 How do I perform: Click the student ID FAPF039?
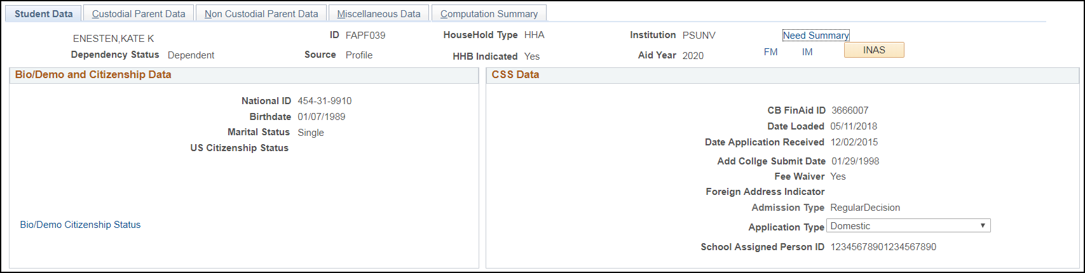(x=365, y=36)
